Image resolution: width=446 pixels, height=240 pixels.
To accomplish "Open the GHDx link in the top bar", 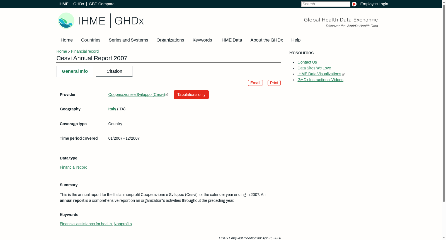I will click(79, 4).
